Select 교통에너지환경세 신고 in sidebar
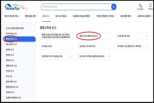The width and height of the screenshot is (154, 103). pos(13,98)
